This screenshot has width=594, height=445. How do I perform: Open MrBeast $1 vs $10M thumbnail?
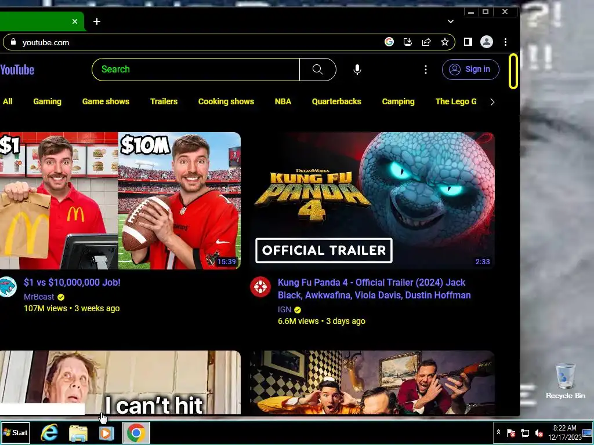pos(120,200)
